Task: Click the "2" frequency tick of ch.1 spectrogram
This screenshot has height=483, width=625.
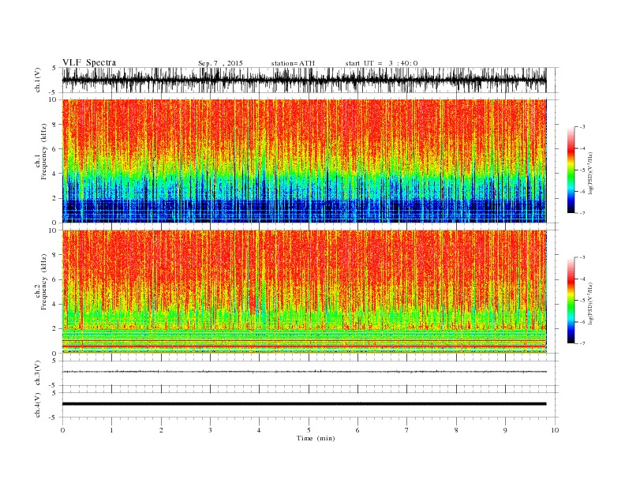Action: pyautogui.click(x=55, y=198)
